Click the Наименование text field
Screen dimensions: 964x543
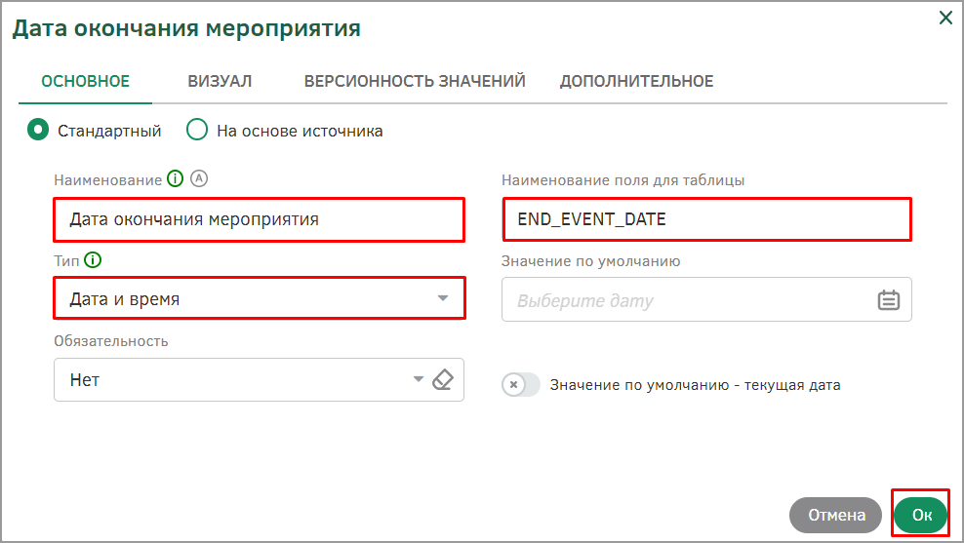tap(259, 219)
